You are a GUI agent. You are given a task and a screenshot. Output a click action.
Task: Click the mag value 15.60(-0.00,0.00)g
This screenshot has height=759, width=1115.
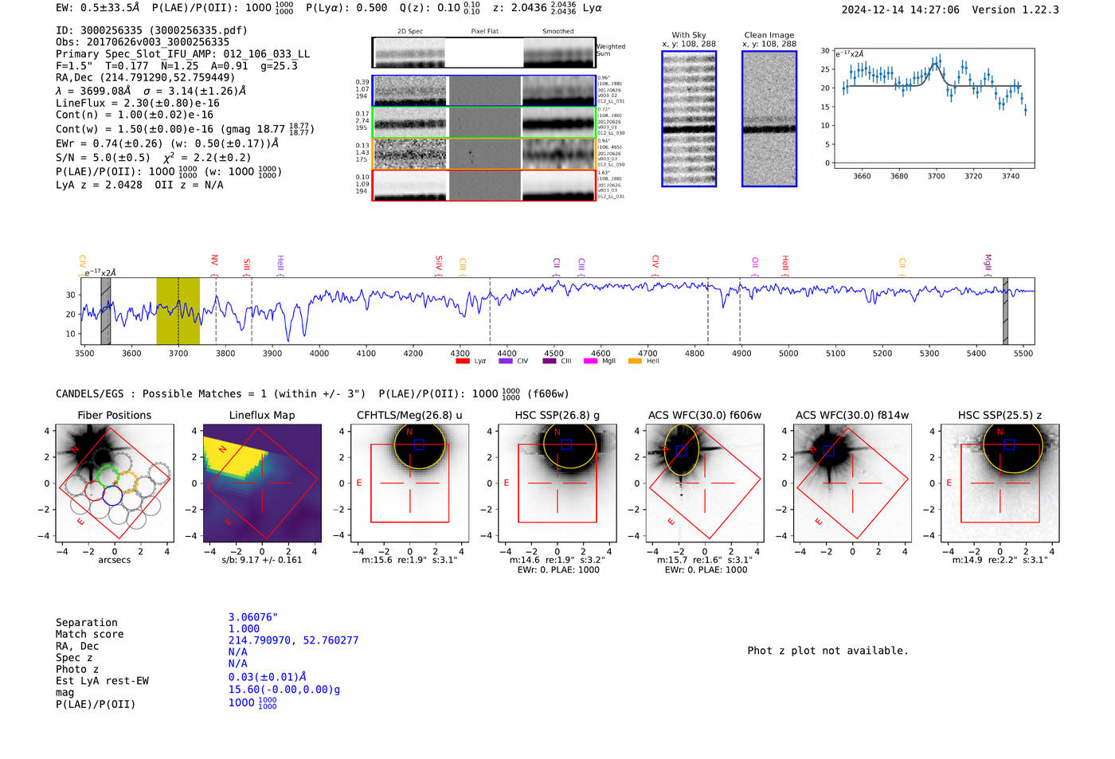284,689
